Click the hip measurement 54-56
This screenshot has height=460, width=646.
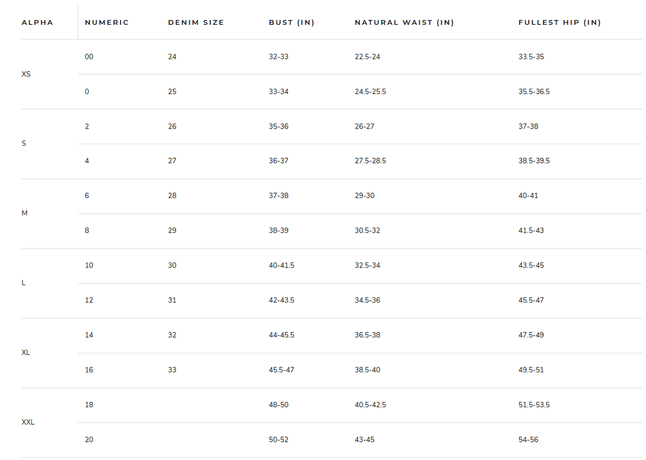click(528, 440)
